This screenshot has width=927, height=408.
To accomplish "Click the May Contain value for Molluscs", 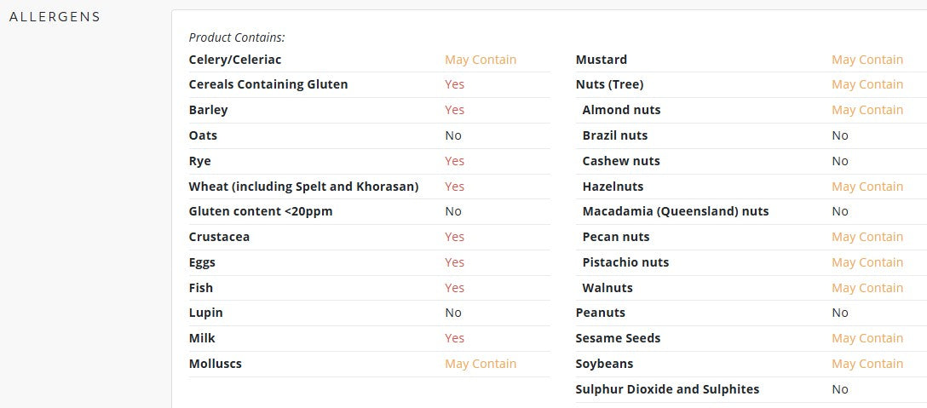I will [481, 364].
